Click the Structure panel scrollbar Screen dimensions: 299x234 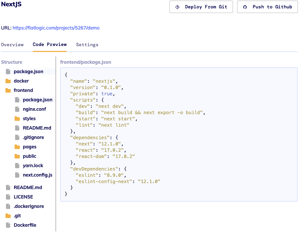(x=56, y=144)
